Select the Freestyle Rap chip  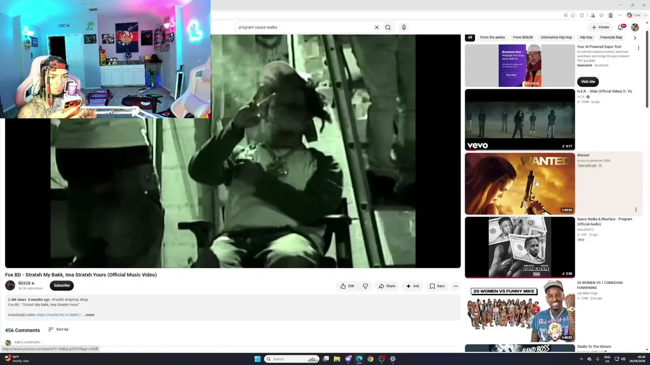(x=611, y=38)
